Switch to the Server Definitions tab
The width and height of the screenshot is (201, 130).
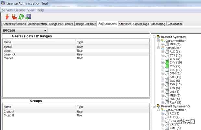pos(14,24)
